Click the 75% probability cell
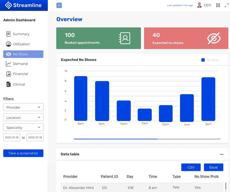The image size is (230, 192). pyautogui.click(x=198, y=188)
